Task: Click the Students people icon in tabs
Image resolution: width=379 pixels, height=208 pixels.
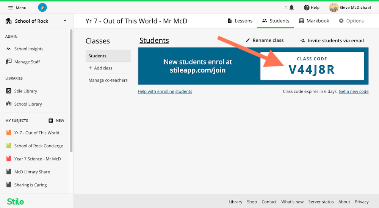Action: (265, 21)
